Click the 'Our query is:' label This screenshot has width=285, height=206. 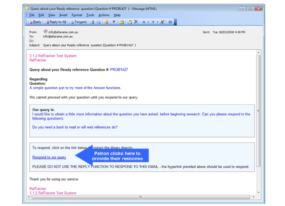43,110
